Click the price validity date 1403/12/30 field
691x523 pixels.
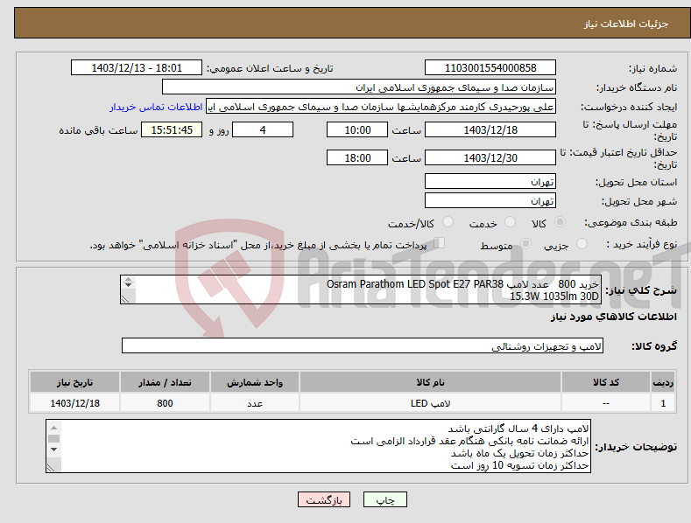click(490, 157)
